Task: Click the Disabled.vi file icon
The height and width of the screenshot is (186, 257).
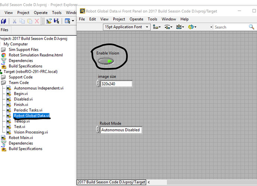Action: [x=9, y=99]
